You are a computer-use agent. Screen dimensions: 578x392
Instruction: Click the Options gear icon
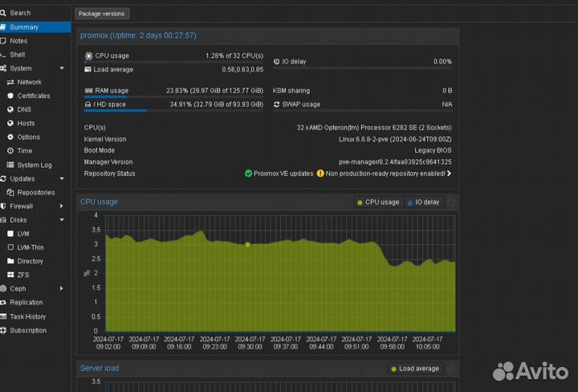pos(10,137)
